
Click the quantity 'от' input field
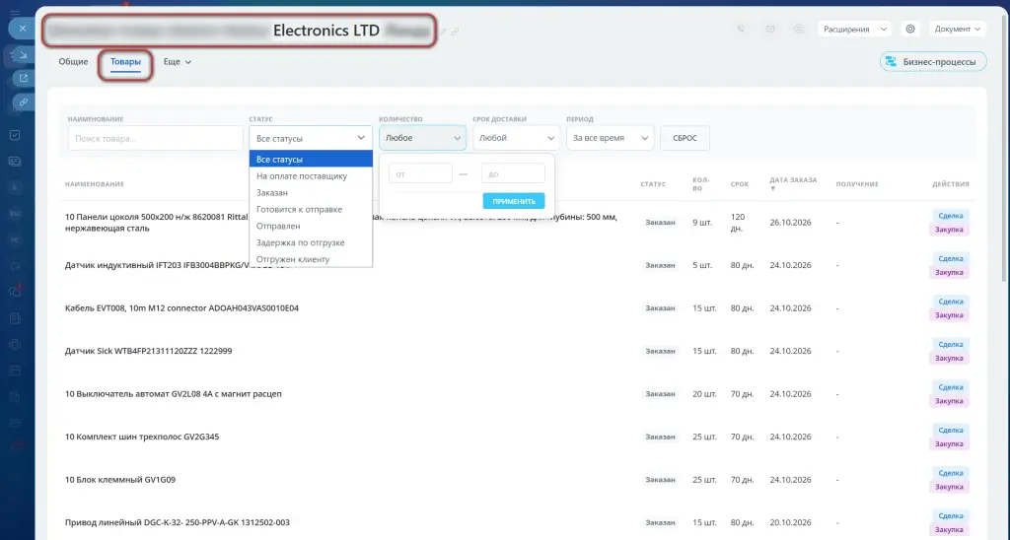coord(420,173)
